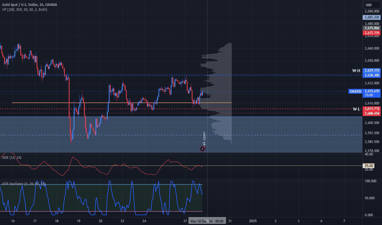
Task: Click the 2,685.206 price label
Action: point(371,17)
